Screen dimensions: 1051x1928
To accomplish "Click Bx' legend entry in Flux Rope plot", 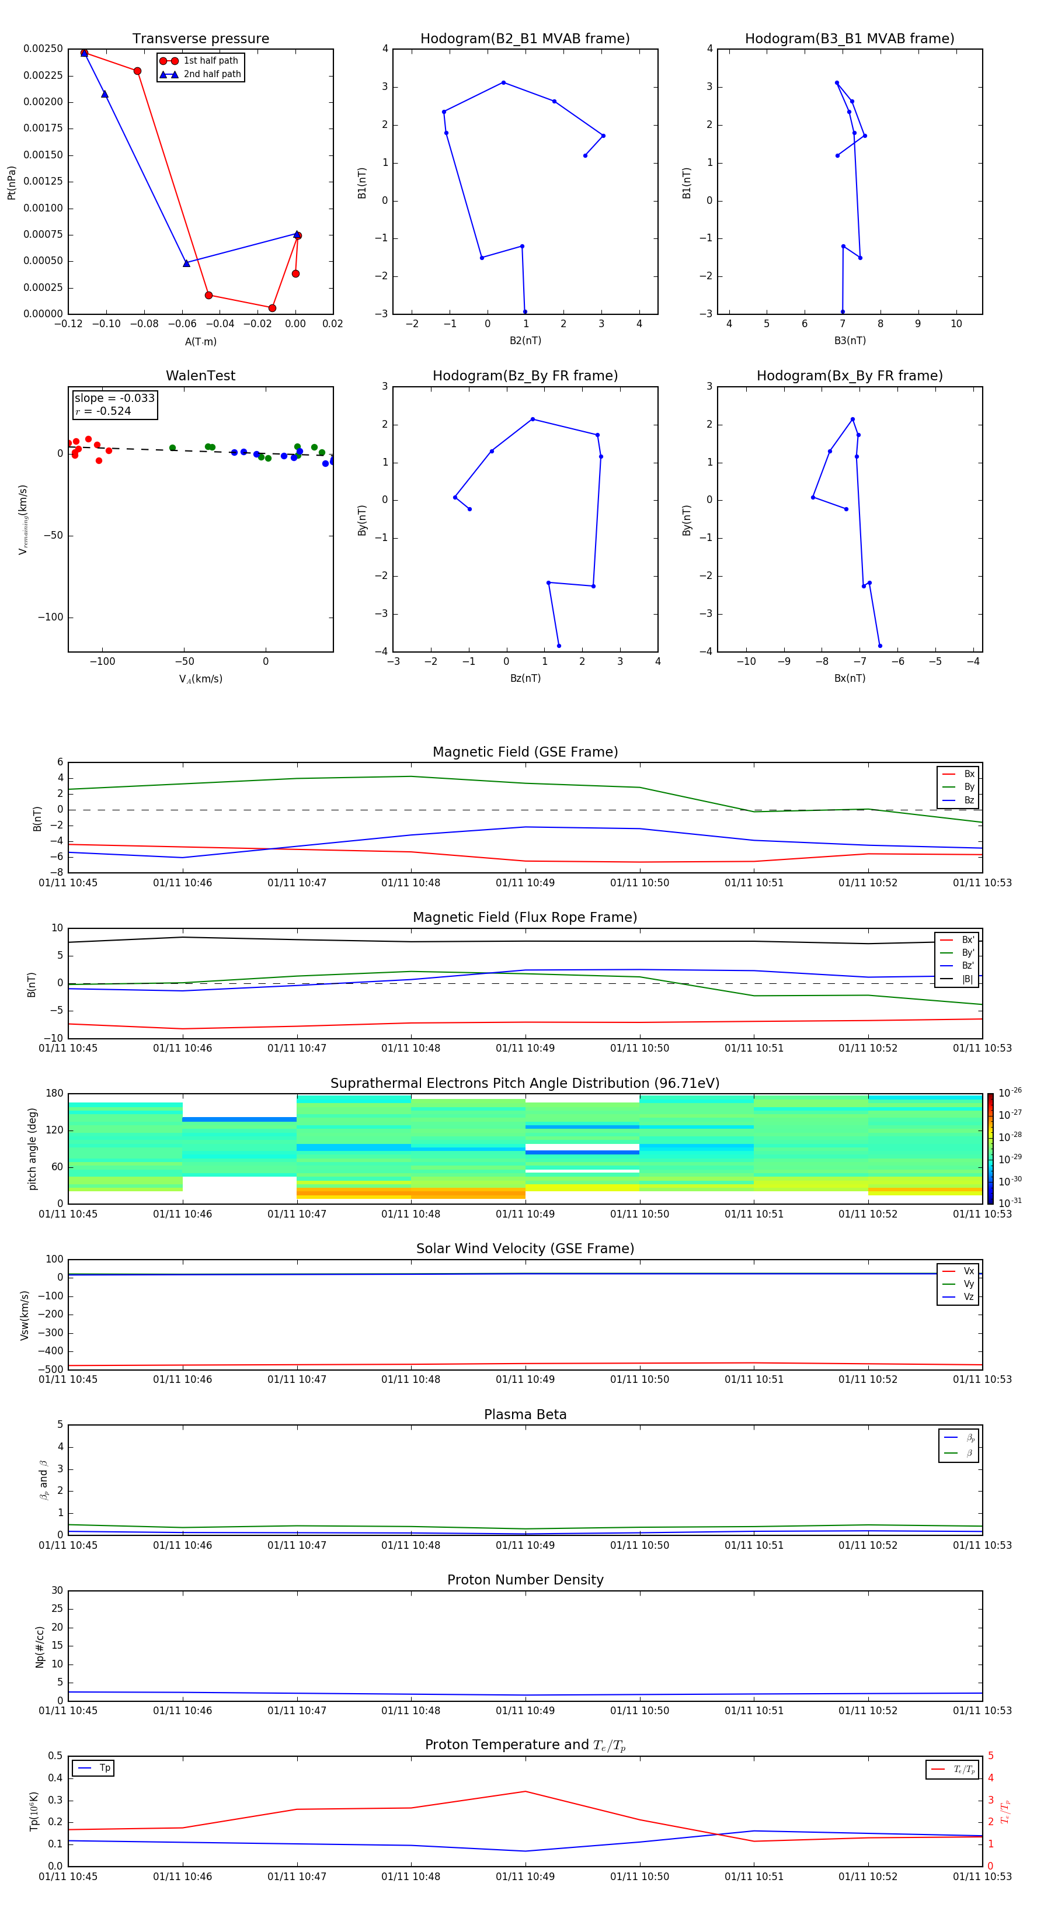I will [x=957, y=940].
